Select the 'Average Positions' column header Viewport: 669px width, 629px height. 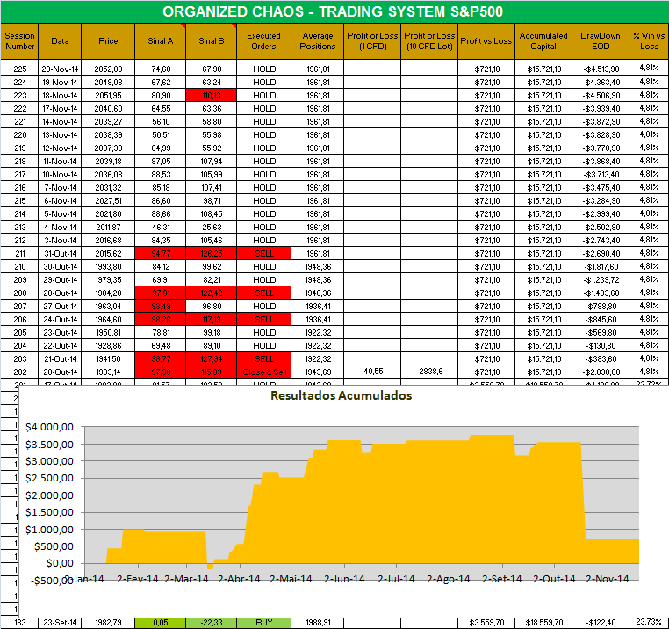(318, 41)
